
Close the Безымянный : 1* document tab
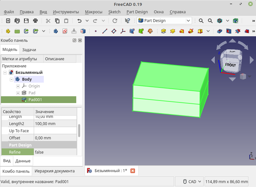click(x=133, y=171)
